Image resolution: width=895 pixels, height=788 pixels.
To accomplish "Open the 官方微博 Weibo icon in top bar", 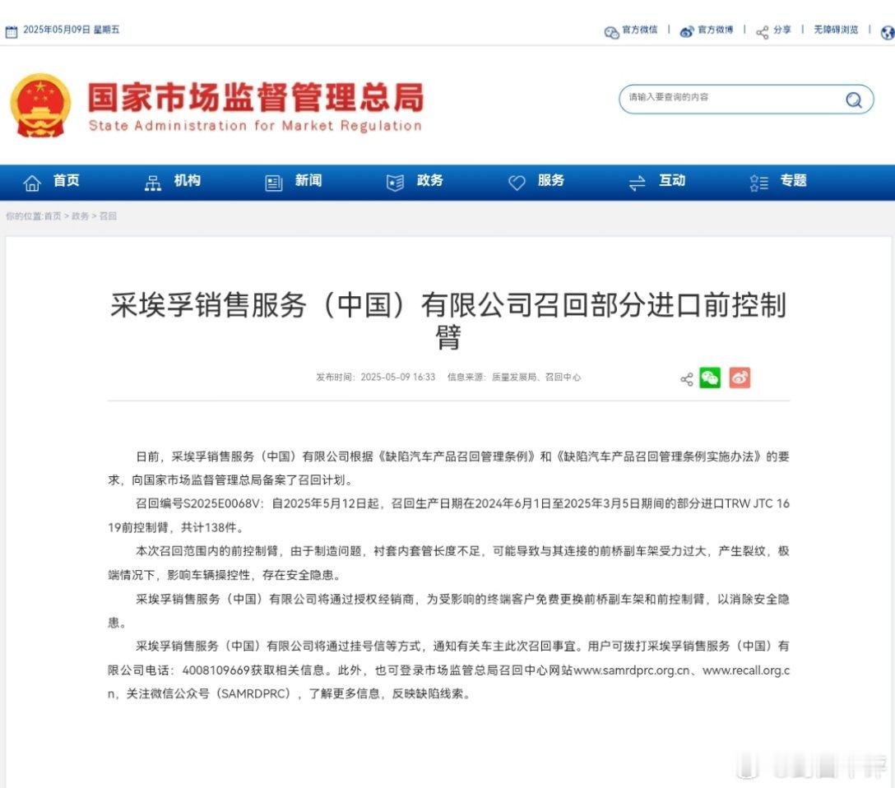I will (687, 32).
